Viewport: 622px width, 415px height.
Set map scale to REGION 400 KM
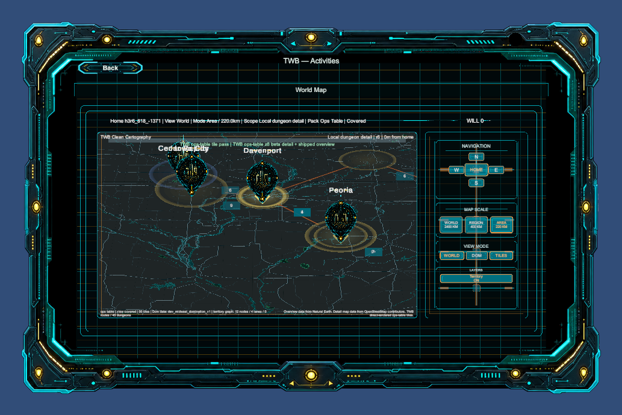(476, 225)
